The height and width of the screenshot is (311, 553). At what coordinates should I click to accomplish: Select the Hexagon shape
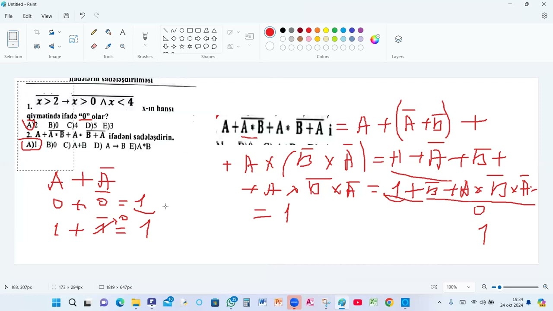tap(190, 38)
